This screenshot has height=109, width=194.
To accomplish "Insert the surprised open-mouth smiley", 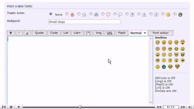I will pyautogui.click(x=182, y=42).
